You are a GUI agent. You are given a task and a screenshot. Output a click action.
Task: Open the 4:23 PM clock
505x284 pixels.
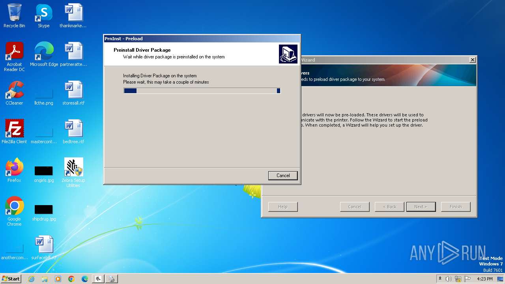tap(484, 279)
